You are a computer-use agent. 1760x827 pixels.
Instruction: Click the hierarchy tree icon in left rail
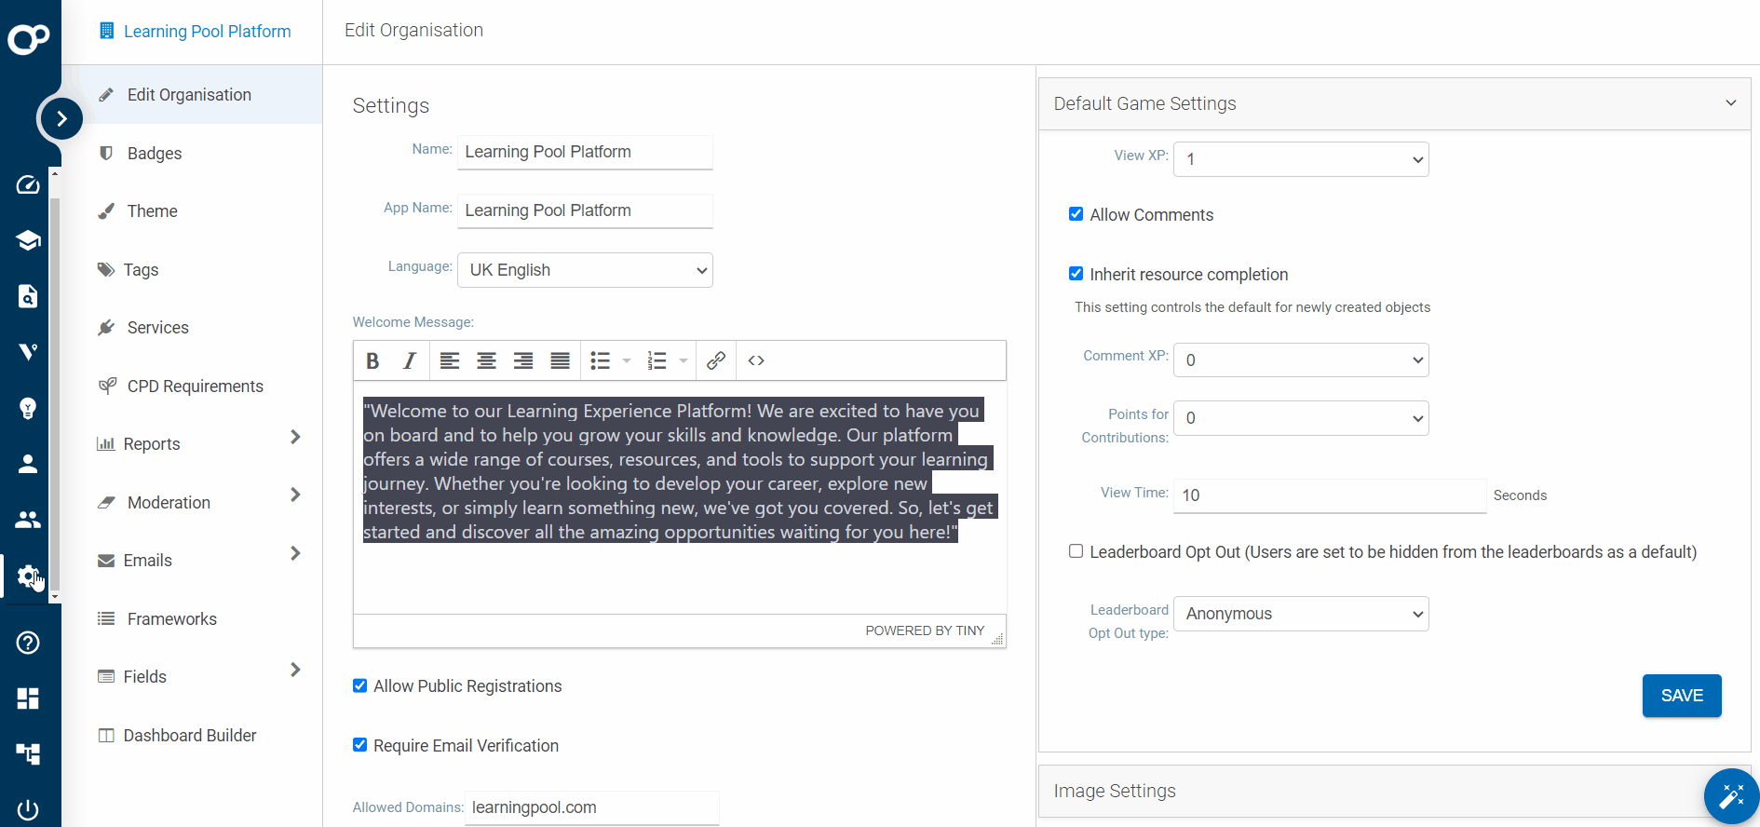click(x=28, y=753)
